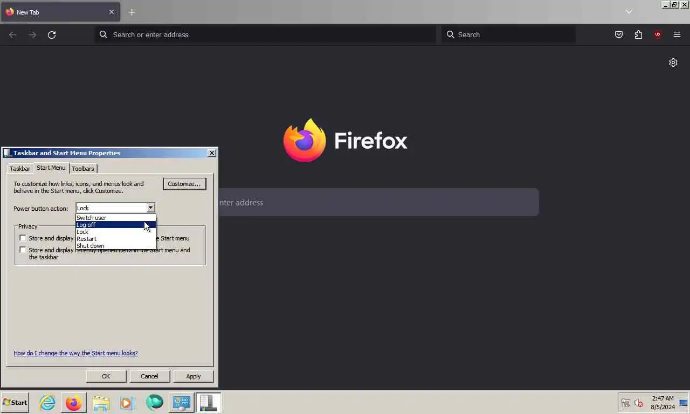
Task: Switch to the Taskbar tab
Action: click(20, 169)
